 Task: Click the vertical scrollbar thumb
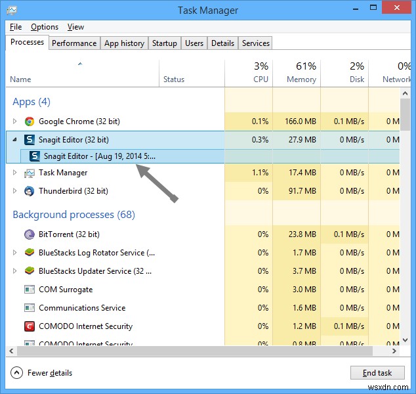tap(405, 114)
